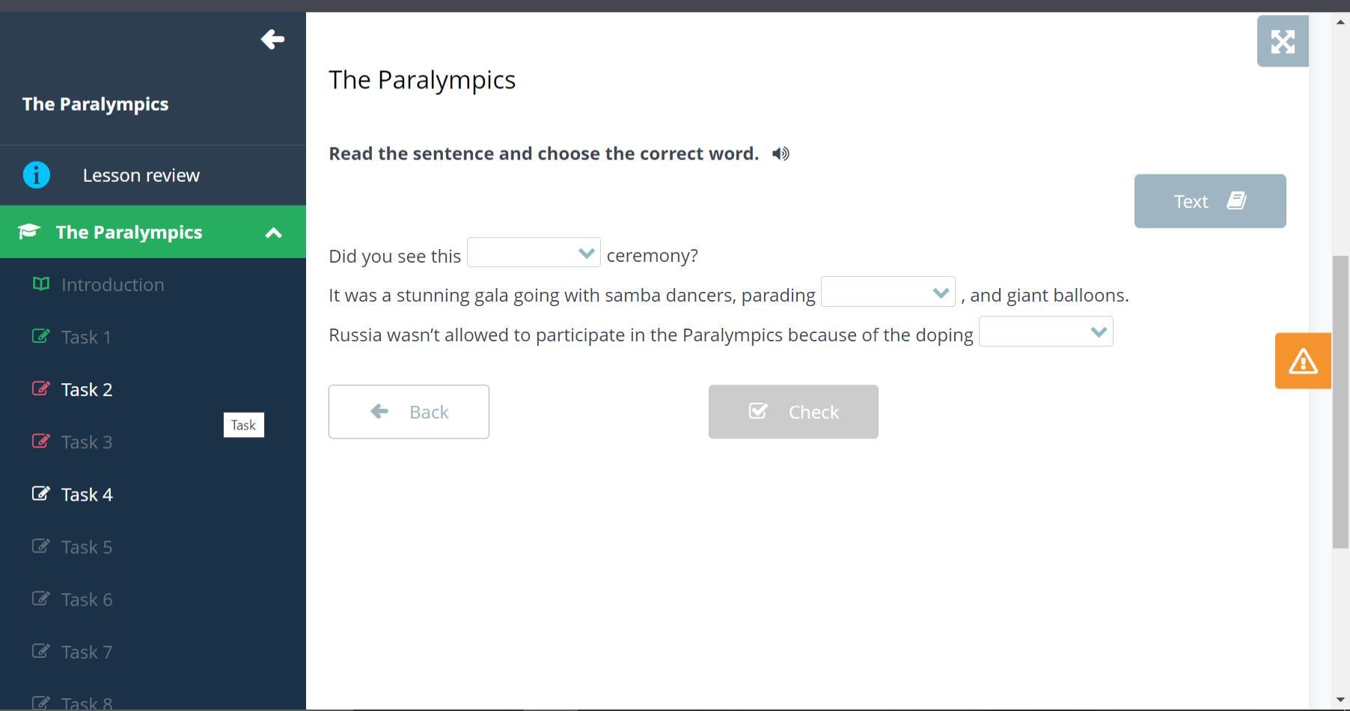Open the Text reference button
This screenshot has width=1350, height=711.
click(x=1210, y=201)
